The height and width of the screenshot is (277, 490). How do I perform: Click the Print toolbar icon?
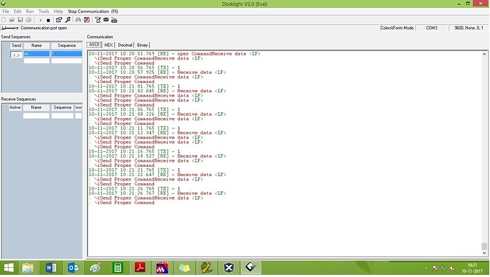click(x=28, y=20)
